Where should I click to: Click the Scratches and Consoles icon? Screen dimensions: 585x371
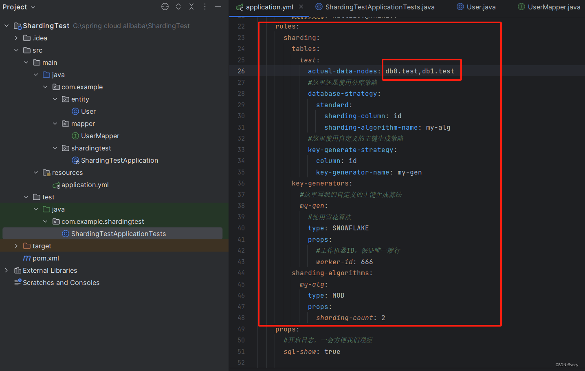(x=18, y=282)
